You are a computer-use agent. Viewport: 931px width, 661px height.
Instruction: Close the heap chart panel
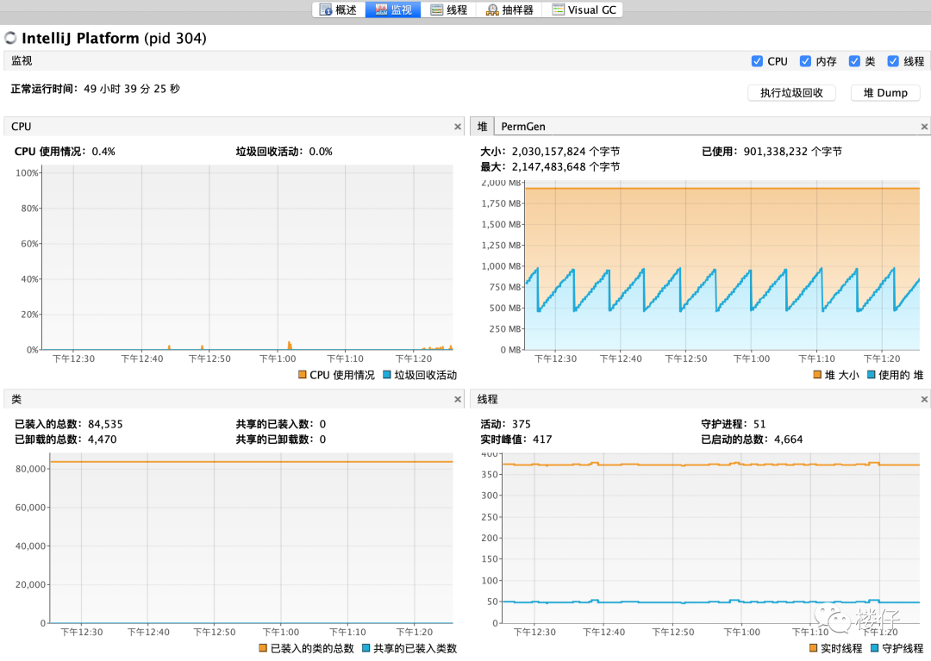tap(924, 127)
